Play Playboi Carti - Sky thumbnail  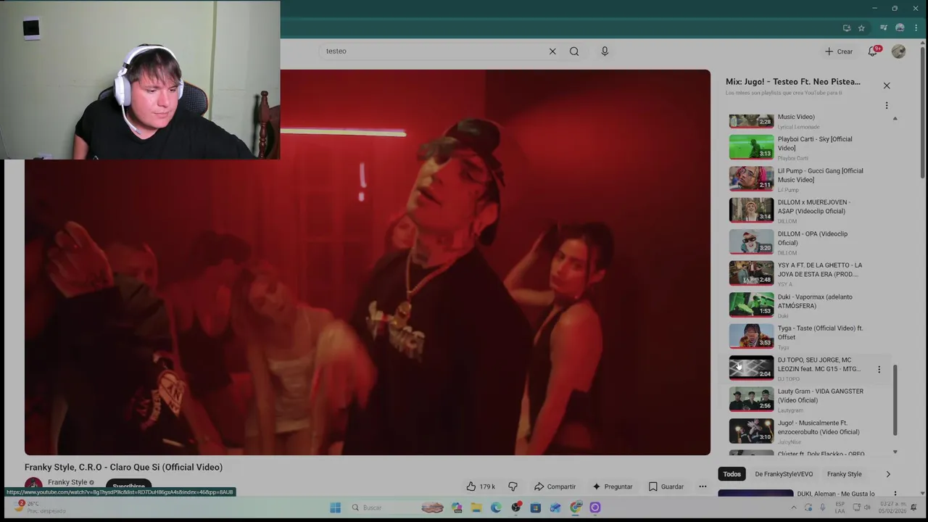751,147
